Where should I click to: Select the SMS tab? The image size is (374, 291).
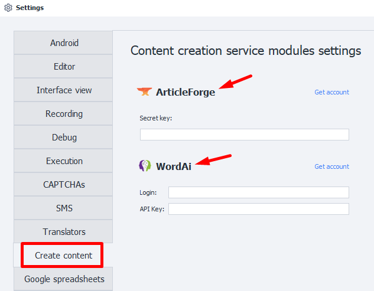64,208
